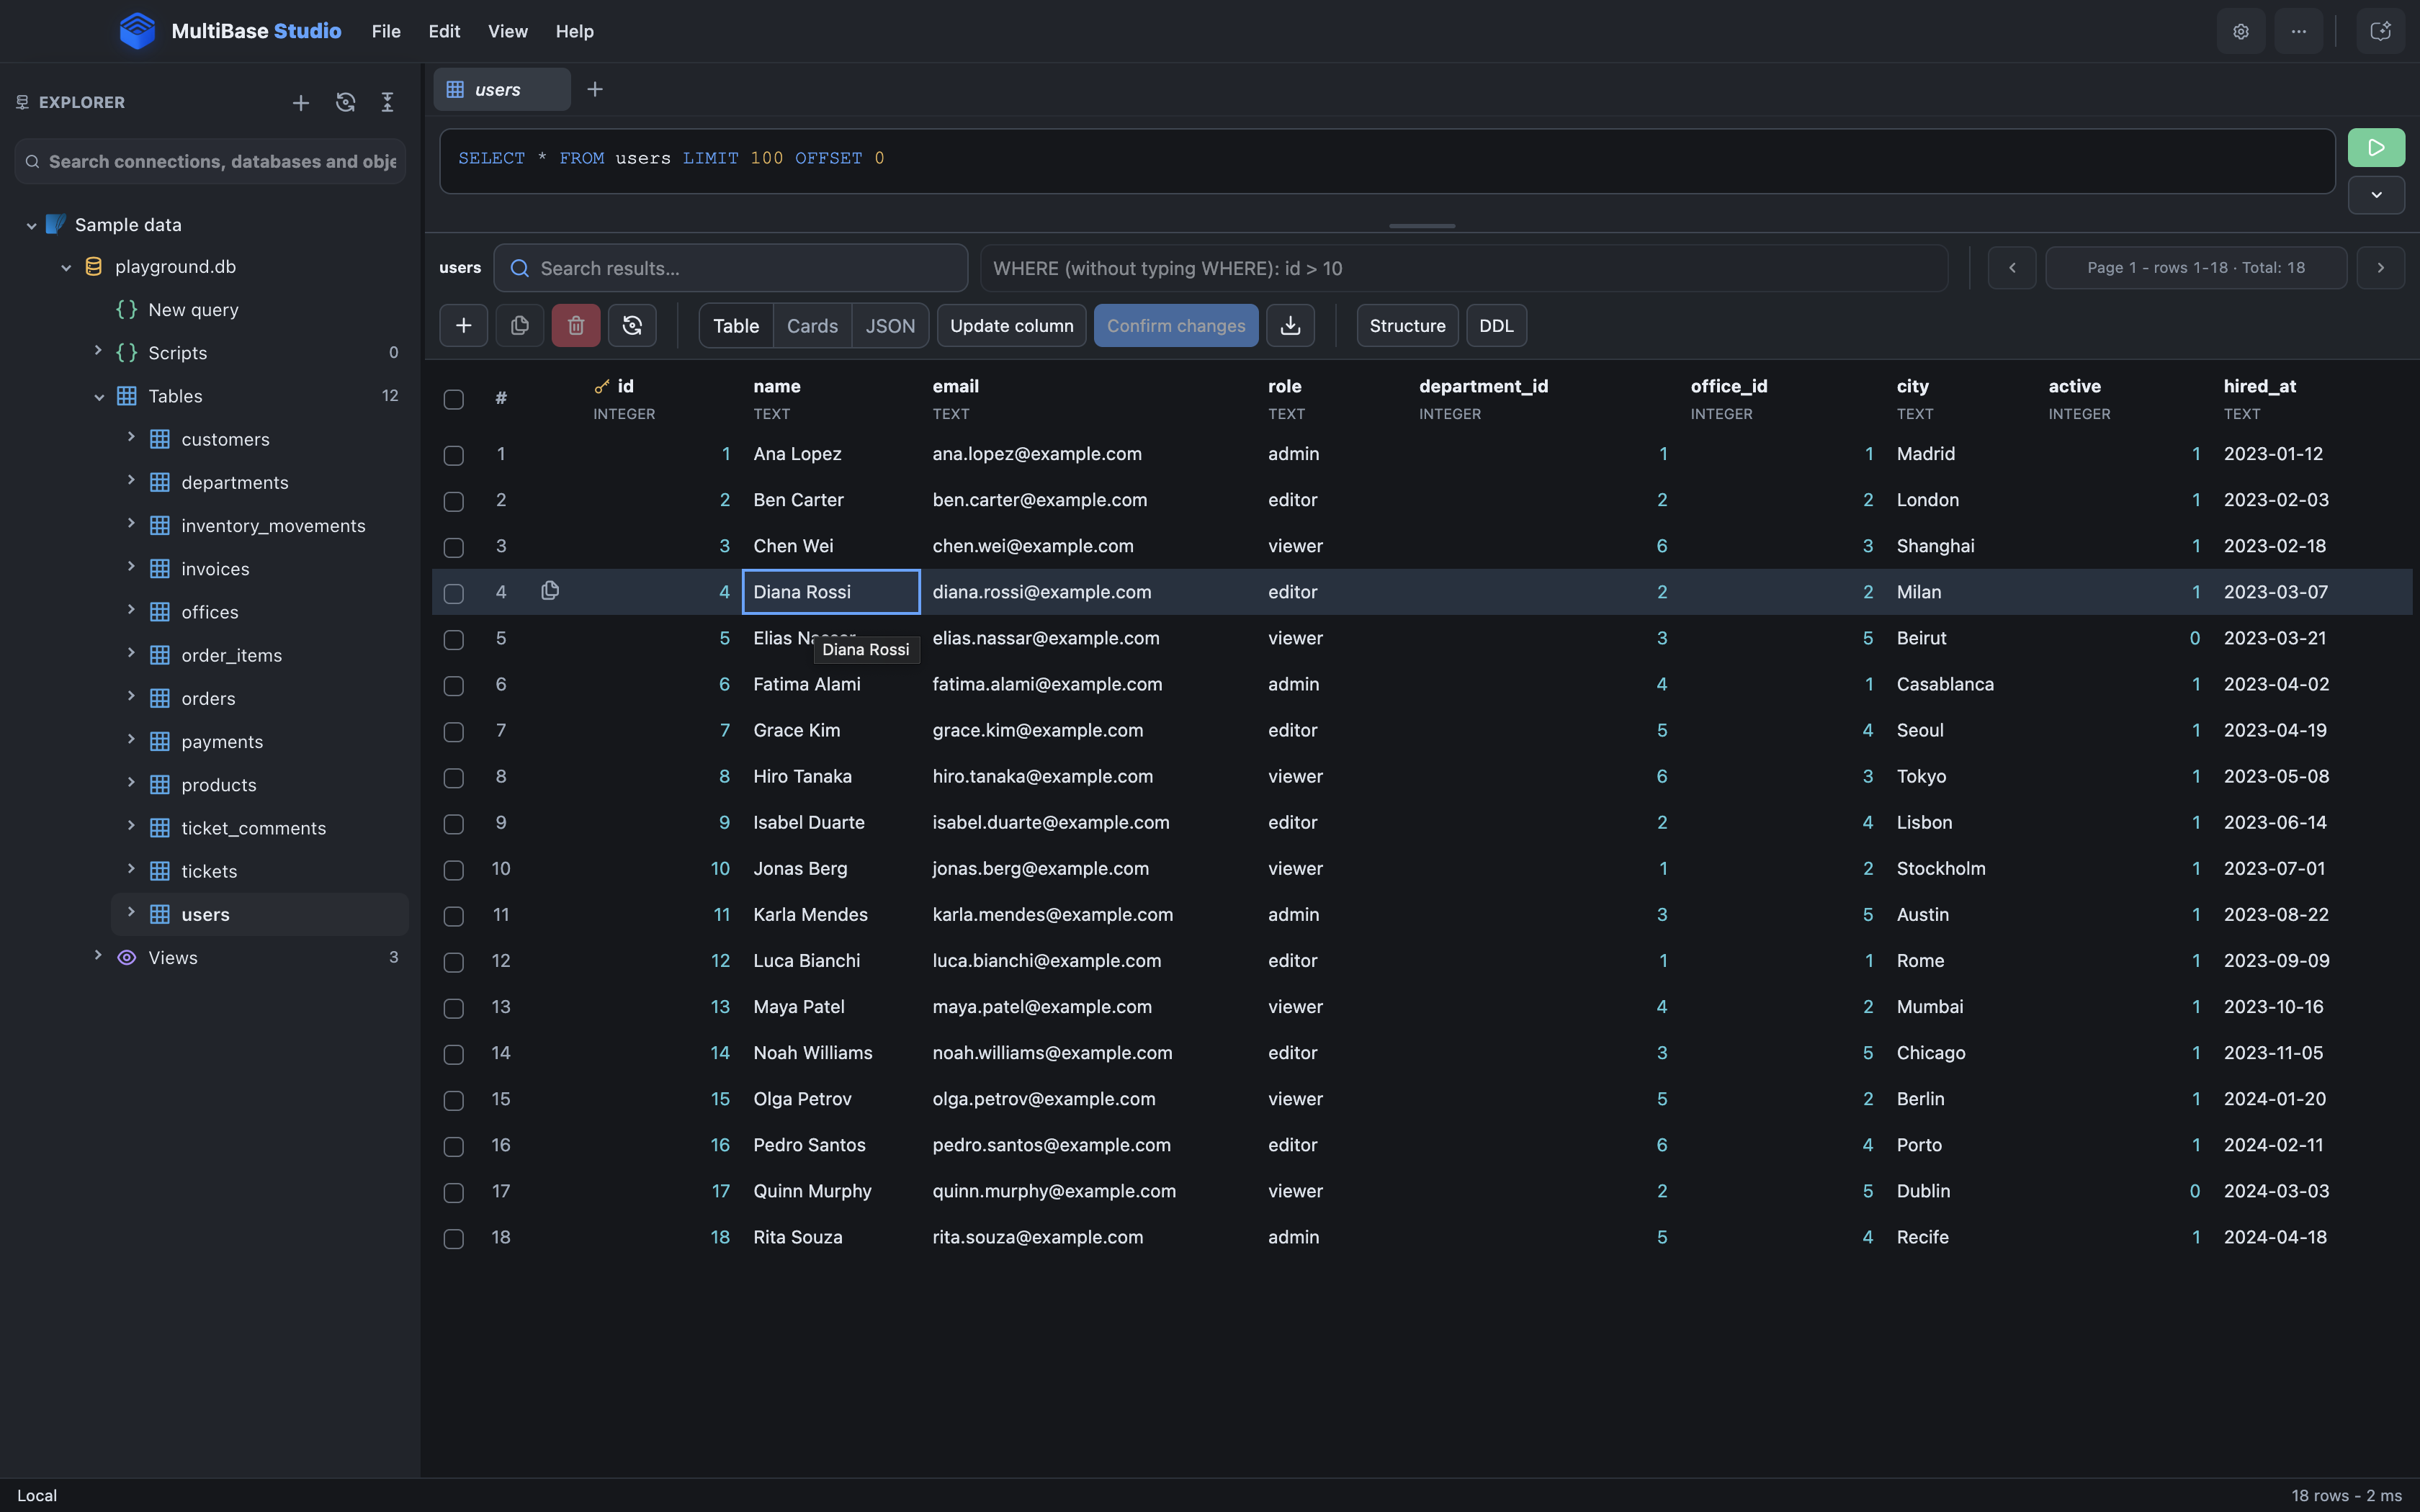Collapse the playground.db node
This screenshot has height=1512, width=2420.
pos(66,267)
